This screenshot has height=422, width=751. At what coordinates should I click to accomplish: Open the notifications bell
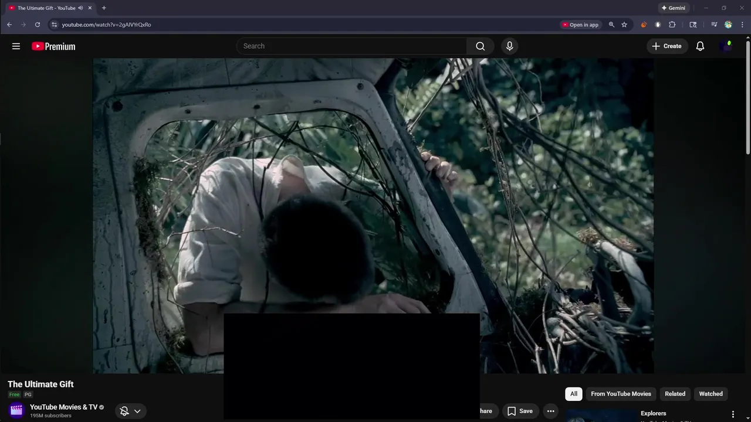pos(700,46)
